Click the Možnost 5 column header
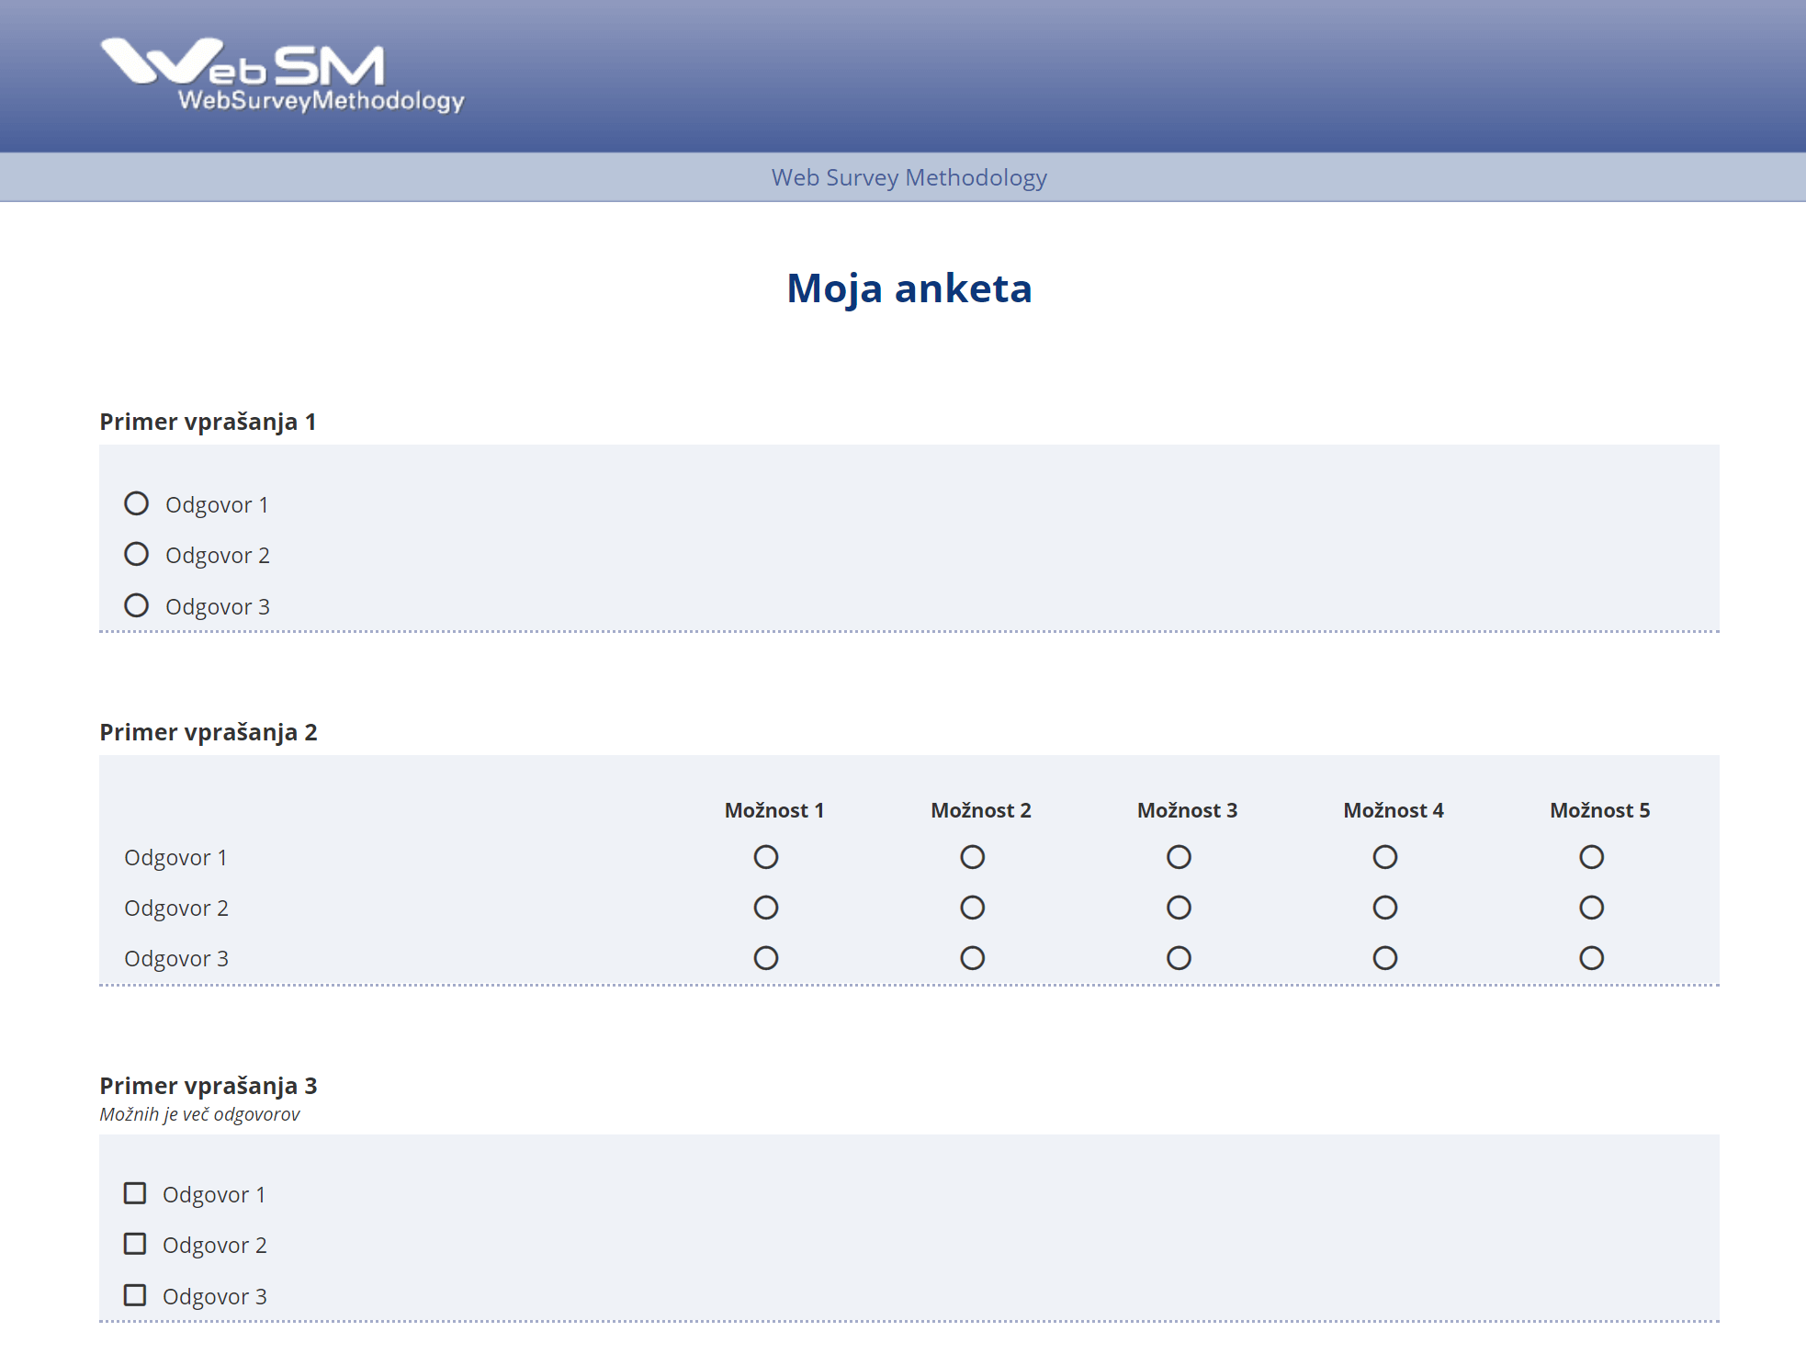This screenshot has width=1806, height=1354. pyautogui.click(x=1600, y=810)
